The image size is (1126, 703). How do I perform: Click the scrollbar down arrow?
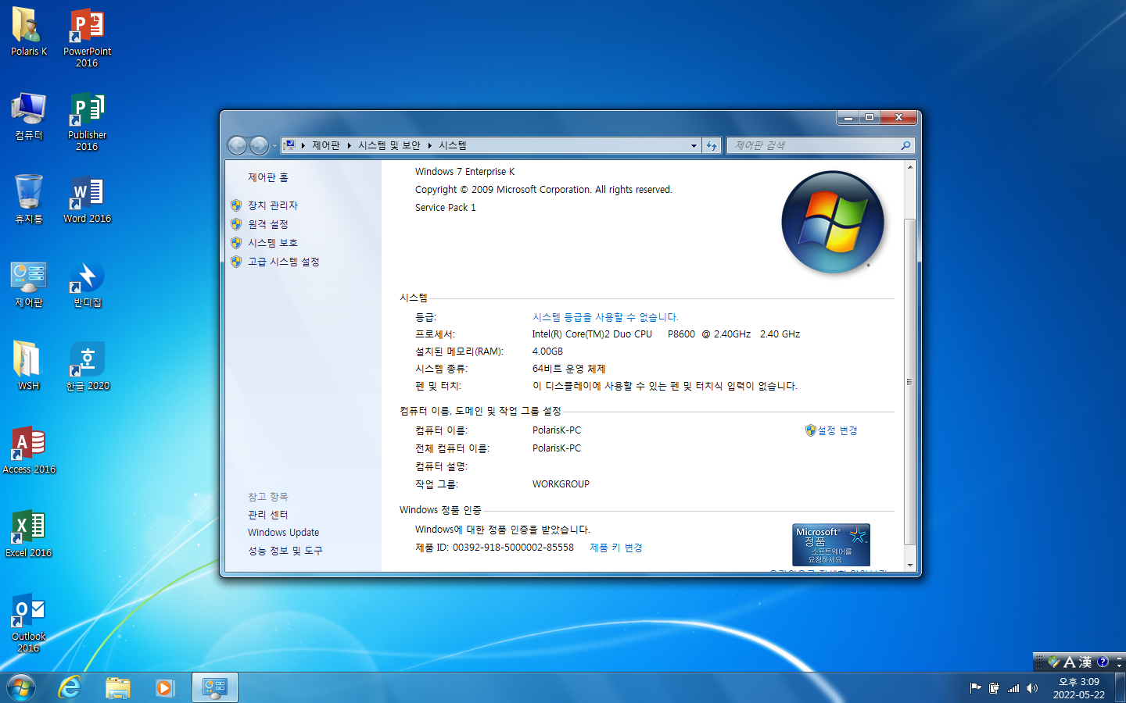click(x=910, y=566)
